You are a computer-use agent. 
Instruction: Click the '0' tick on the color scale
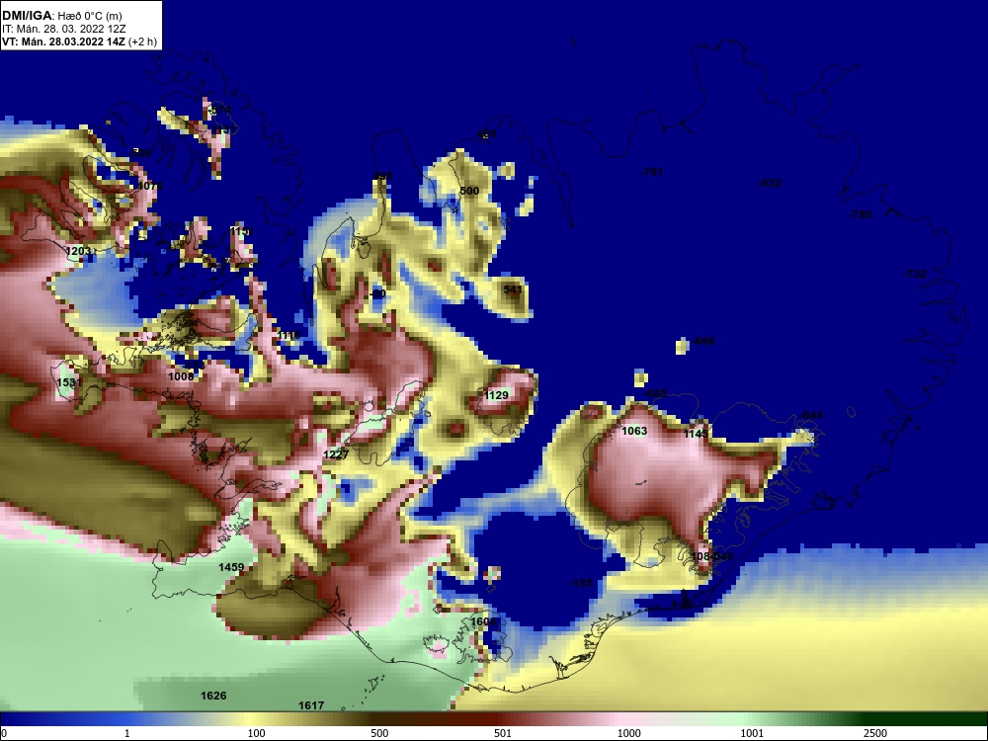3,733
